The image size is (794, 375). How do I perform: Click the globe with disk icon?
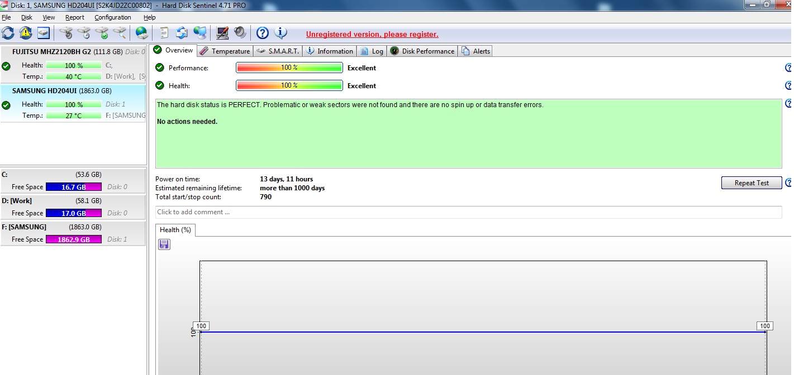[x=142, y=33]
